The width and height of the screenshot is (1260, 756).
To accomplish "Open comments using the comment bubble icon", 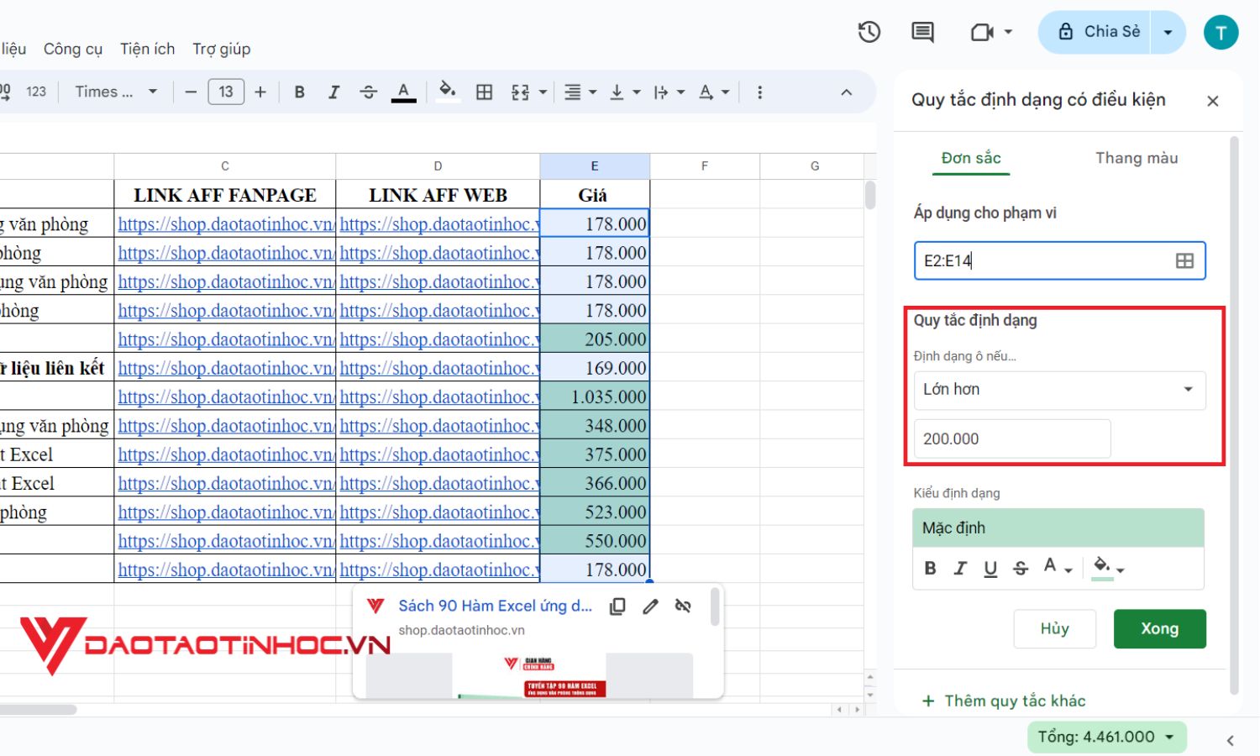I will (x=921, y=32).
